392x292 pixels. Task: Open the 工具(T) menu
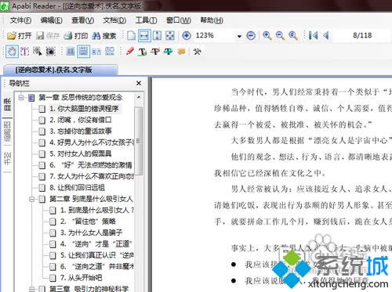pyautogui.click(x=146, y=20)
